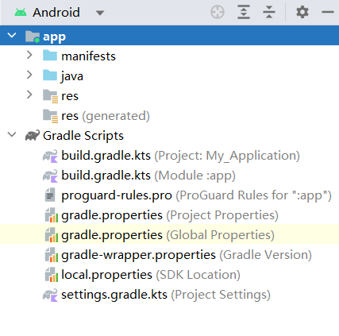Hide the project tool window
This screenshot has width=339, height=336.
(x=328, y=12)
